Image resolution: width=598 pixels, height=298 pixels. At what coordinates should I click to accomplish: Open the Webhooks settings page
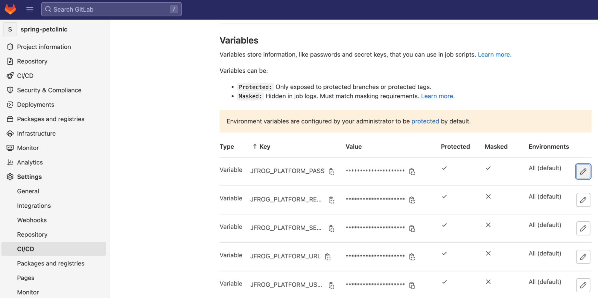click(x=32, y=220)
